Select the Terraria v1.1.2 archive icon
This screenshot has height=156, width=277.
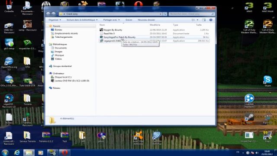[46, 136]
